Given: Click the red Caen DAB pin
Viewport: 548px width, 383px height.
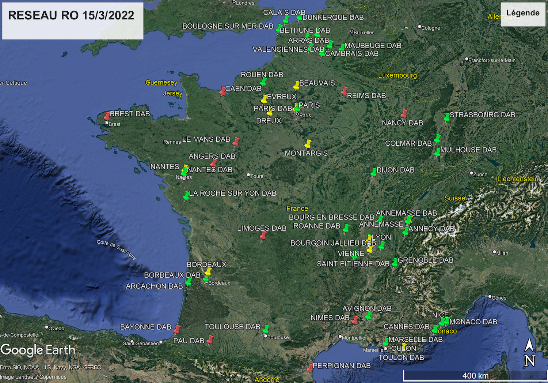Looking at the screenshot, I should [222, 91].
